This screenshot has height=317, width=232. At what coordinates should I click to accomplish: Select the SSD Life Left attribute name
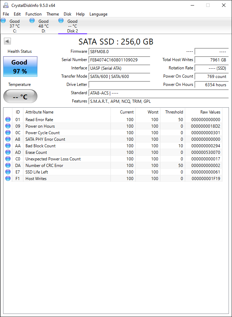(36, 172)
